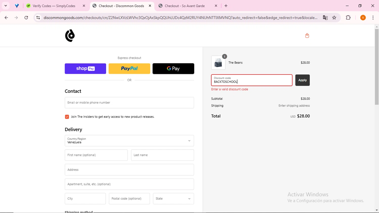Viewport: 379px width, 213px height.
Task: Click the pinned blue extension tab icon
Action: click(17, 6)
